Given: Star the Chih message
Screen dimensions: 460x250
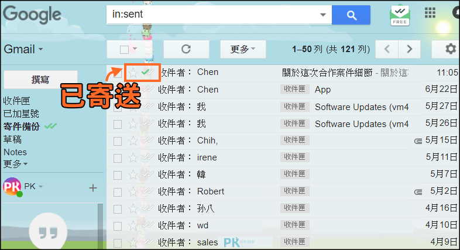Looking at the screenshot, I should click(x=133, y=141).
